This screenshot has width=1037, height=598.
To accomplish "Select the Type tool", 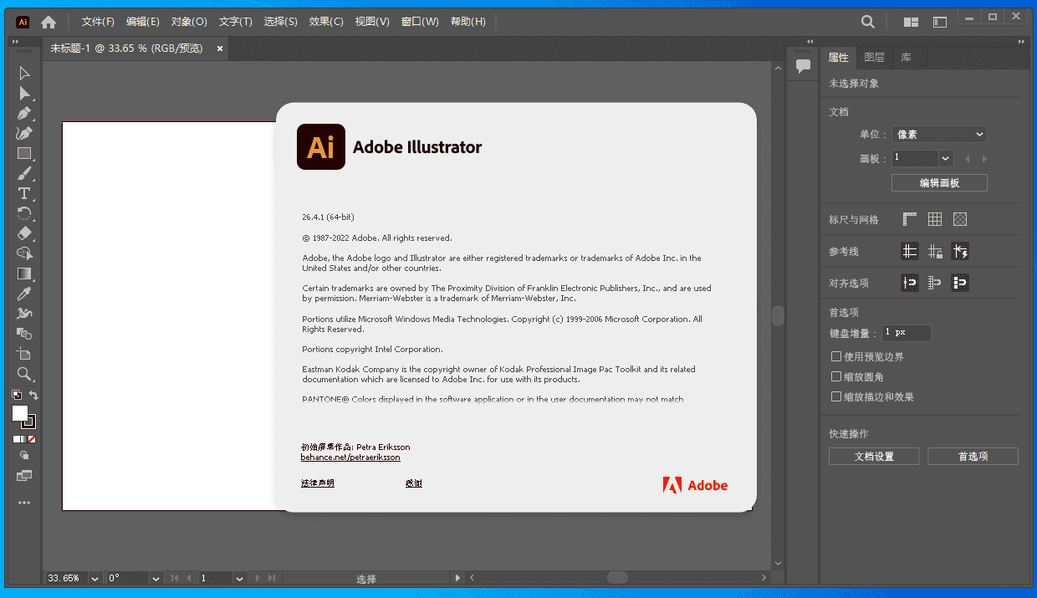I will click(x=24, y=193).
